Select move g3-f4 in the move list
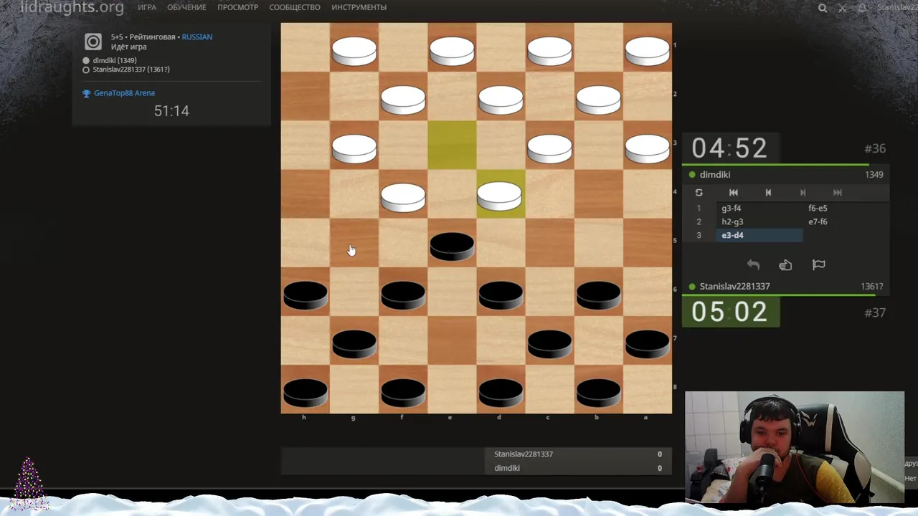This screenshot has width=918, height=516. point(758,208)
